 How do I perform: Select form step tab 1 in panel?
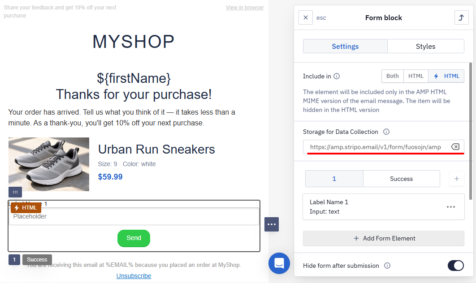coord(334,179)
